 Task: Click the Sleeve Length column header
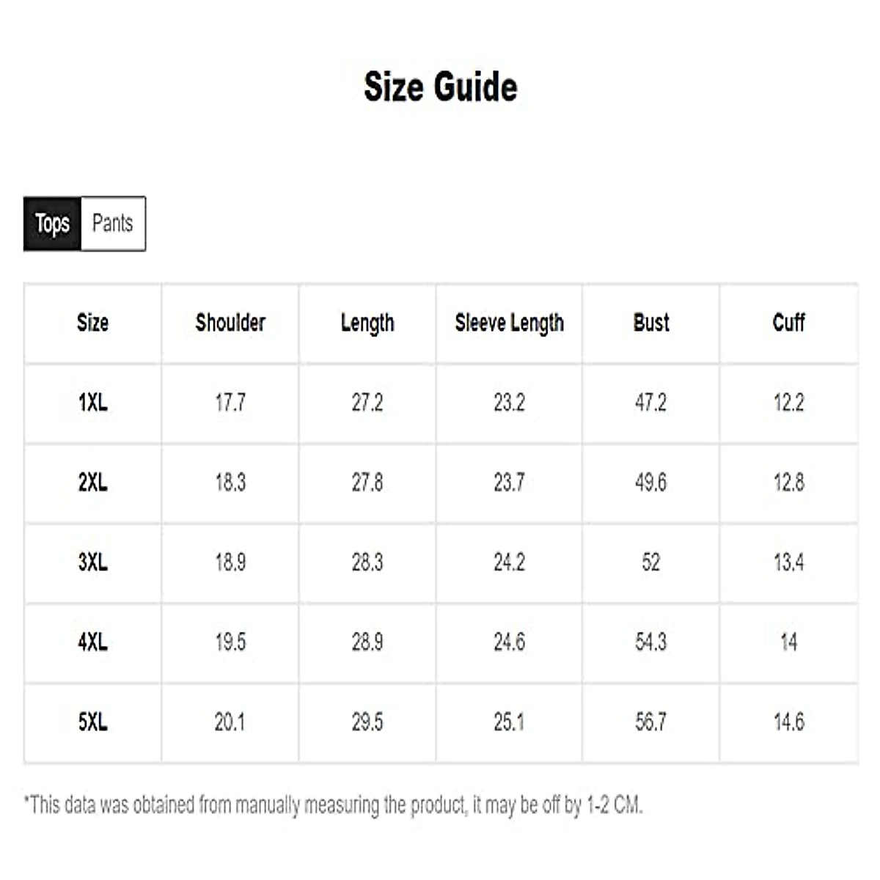[x=509, y=323]
